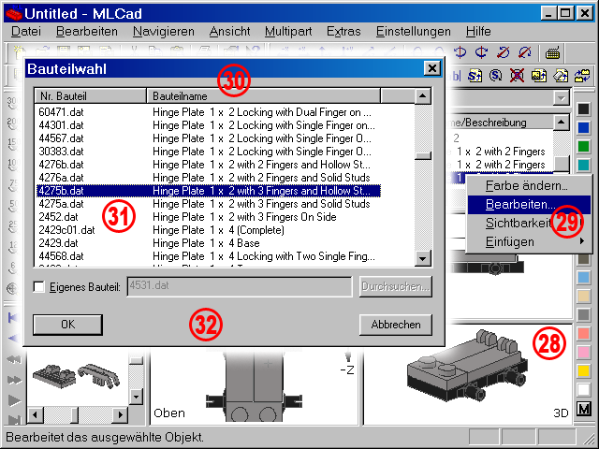Click the Bauteilwahl list scroll-up arrow
The image size is (599, 449).
pyautogui.click(x=422, y=95)
